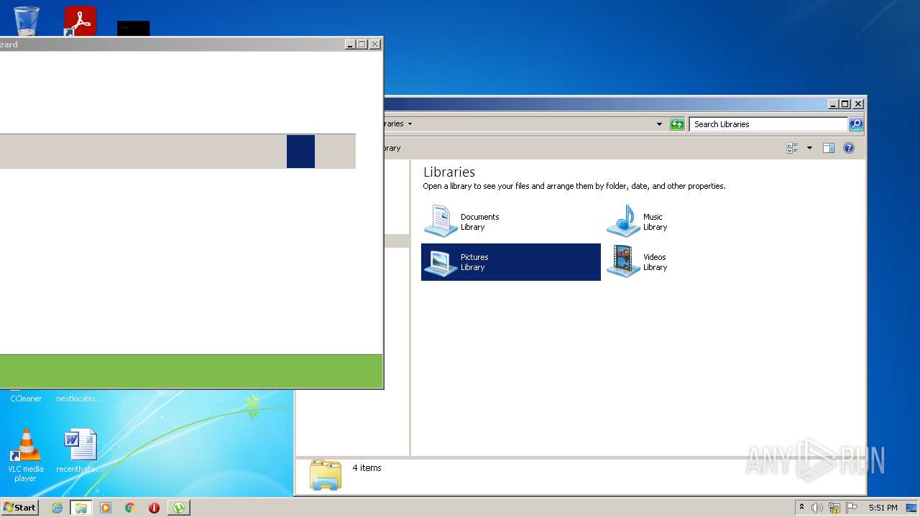Click the Start button

[x=20, y=507]
